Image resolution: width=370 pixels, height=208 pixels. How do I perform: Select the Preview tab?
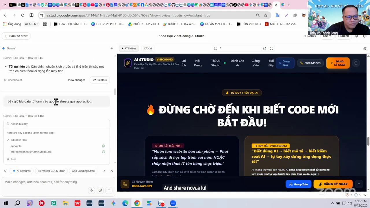[x=129, y=48]
